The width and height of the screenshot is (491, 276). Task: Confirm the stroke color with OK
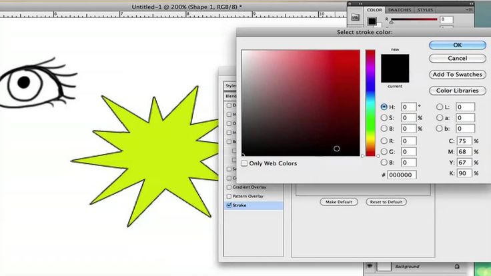coord(458,45)
